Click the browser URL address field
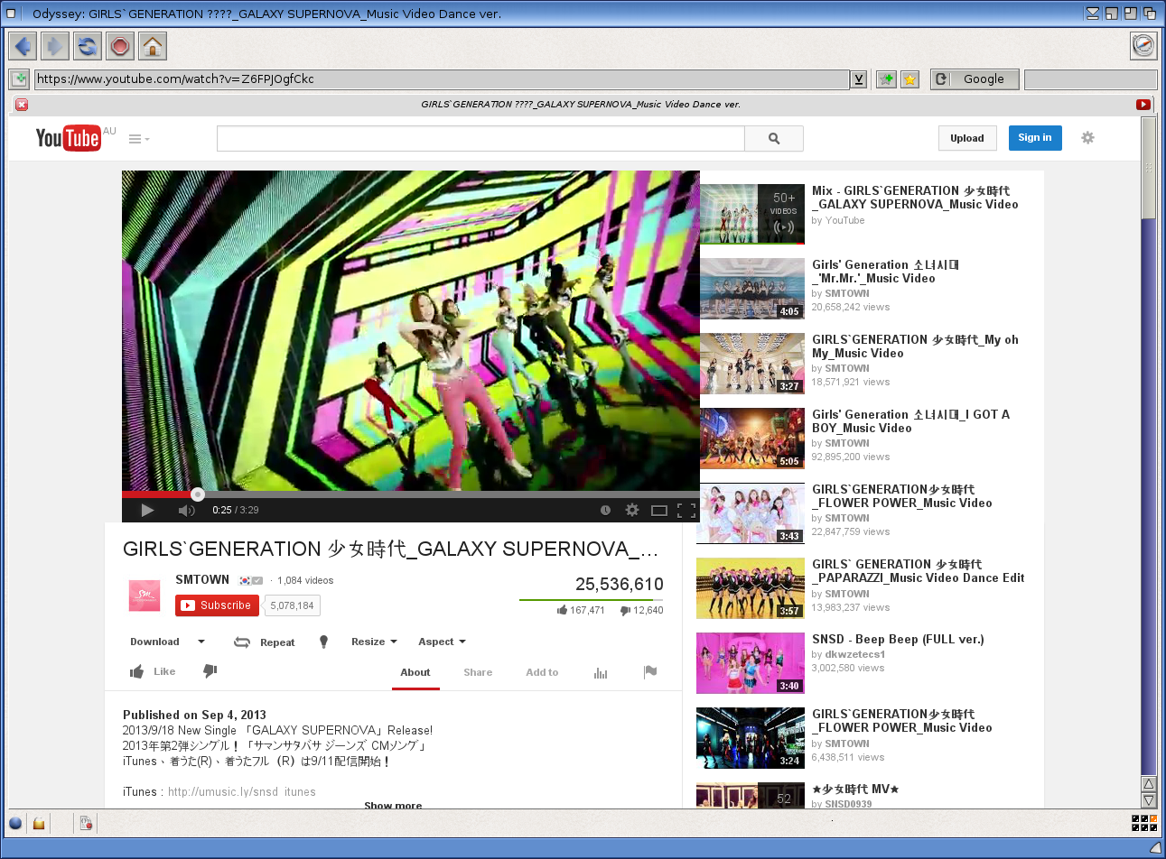The image size is (1166, 859). click(x=443, y=79)
